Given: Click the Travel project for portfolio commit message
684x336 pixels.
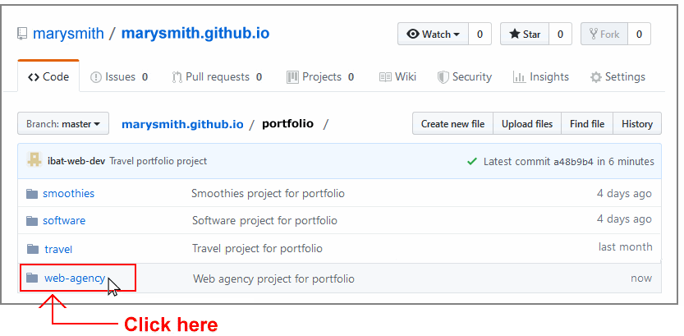Looking at the screenshot, I should pyautogui.click(x=257, y=249).
